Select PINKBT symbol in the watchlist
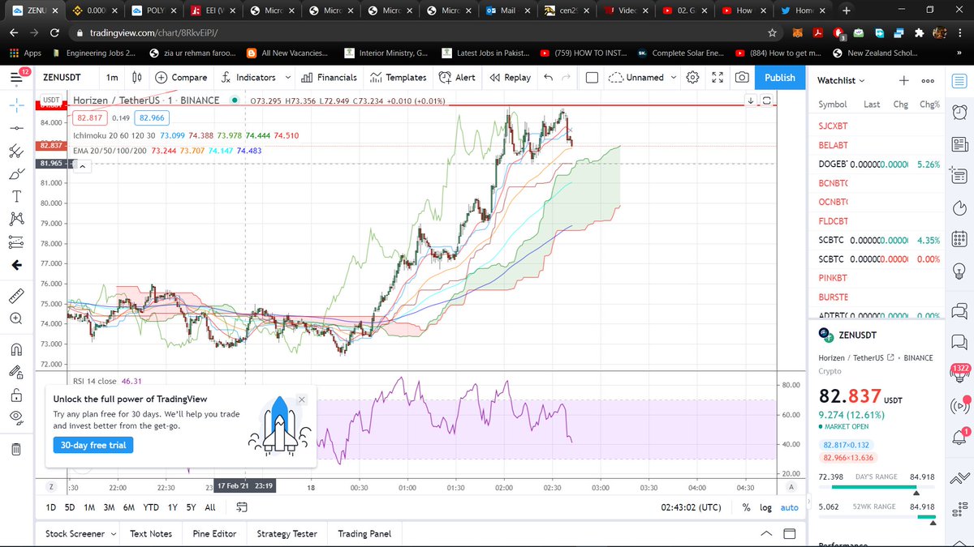Viewport: 974px width, 547px height. tap(834, 278)
